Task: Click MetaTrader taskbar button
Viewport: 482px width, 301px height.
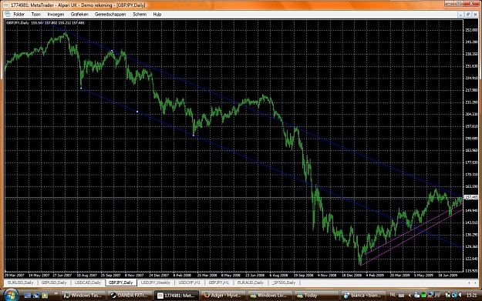Action: [x=177, y=295]
